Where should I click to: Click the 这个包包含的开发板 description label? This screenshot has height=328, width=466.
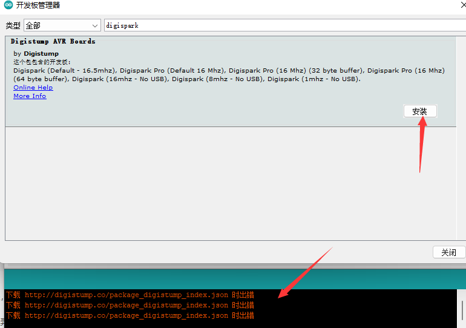click(42, 62)
